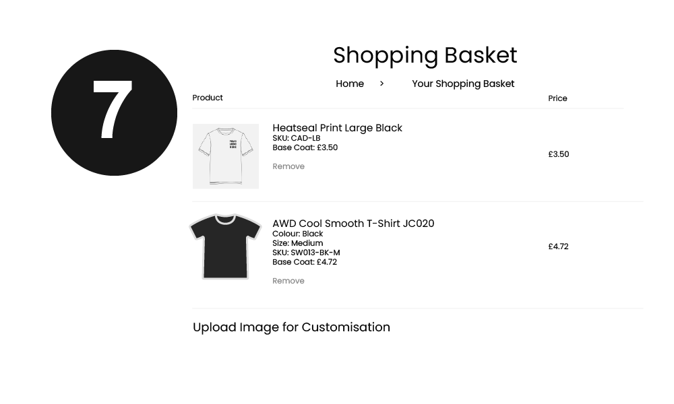Open the black AWD T-Shirt thumbnail
Viewport: 674px width, 404px height.
(x=225, y=246)
